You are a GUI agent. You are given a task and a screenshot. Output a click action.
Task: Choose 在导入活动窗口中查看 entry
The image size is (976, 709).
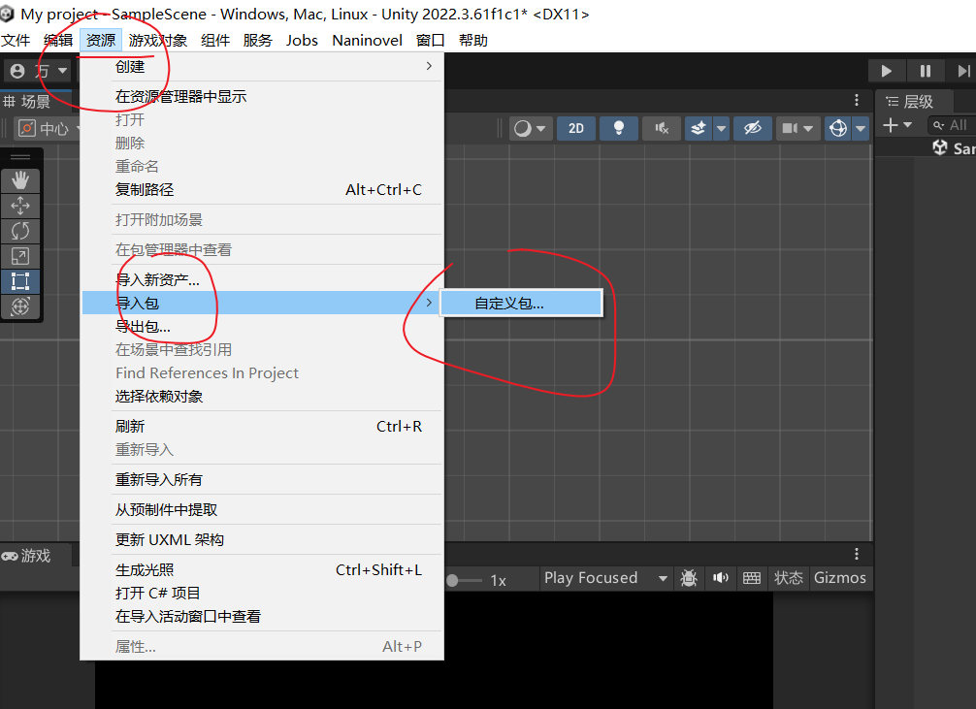pos(262,616)
